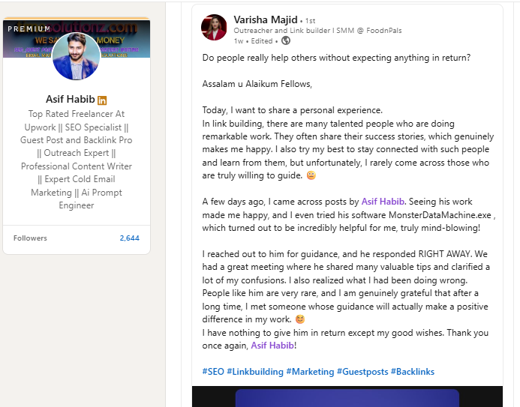Open Varisha Majid's profile picture

214,27
